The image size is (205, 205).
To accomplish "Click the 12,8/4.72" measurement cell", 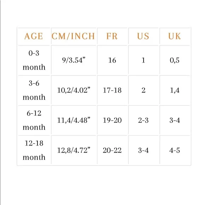I will click(x=74, y=150).
